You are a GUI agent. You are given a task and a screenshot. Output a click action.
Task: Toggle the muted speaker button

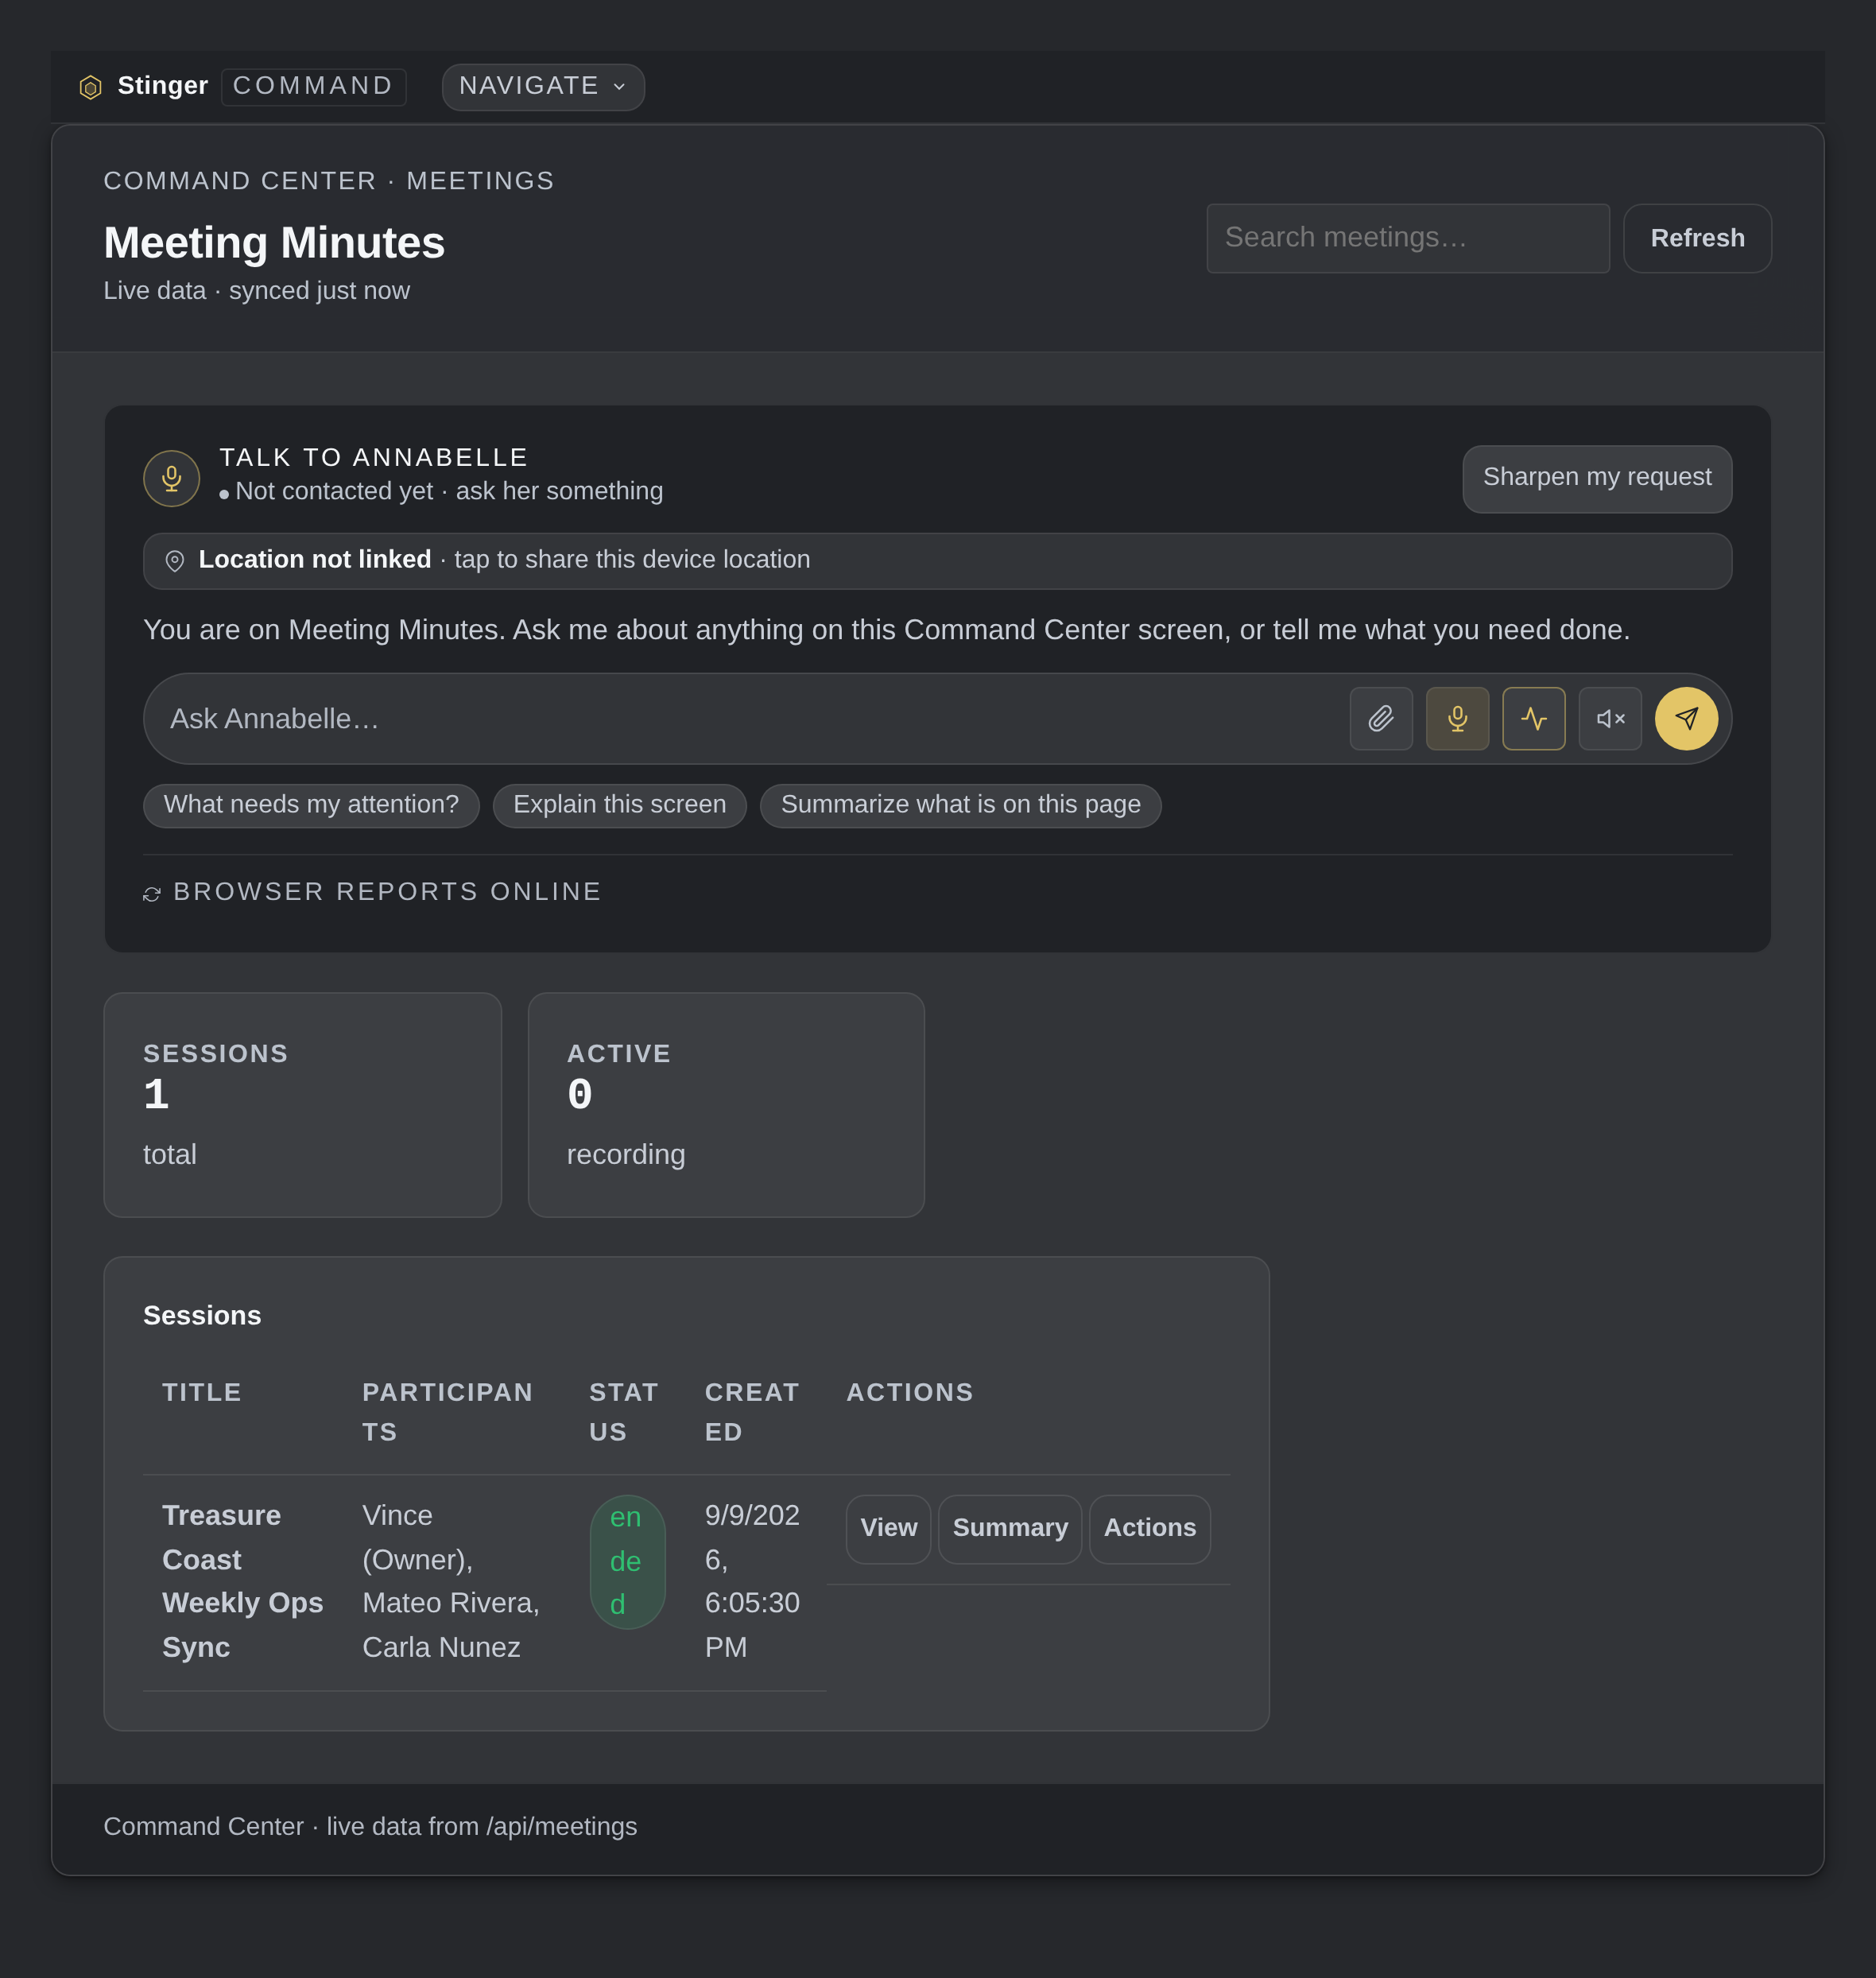(x=1610, y=718)
